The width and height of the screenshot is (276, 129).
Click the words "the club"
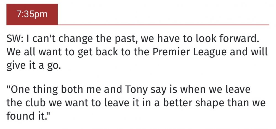[x=26, y=103]
